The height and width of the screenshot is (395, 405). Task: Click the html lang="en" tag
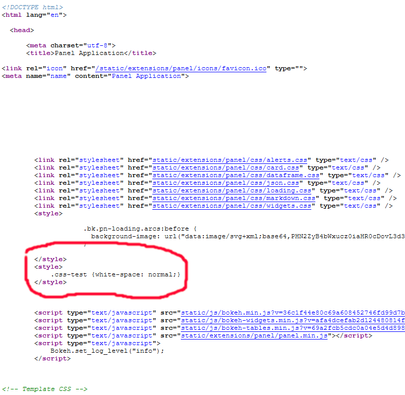(x=34, y=15)
